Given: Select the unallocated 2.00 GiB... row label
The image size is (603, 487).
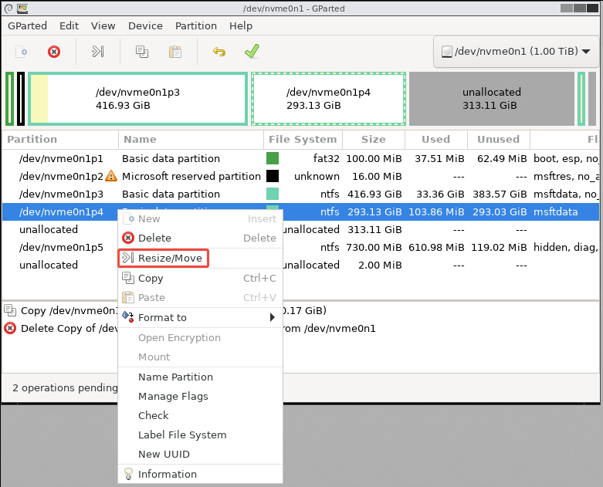Looking at the screenshot, I should [49, 265].
